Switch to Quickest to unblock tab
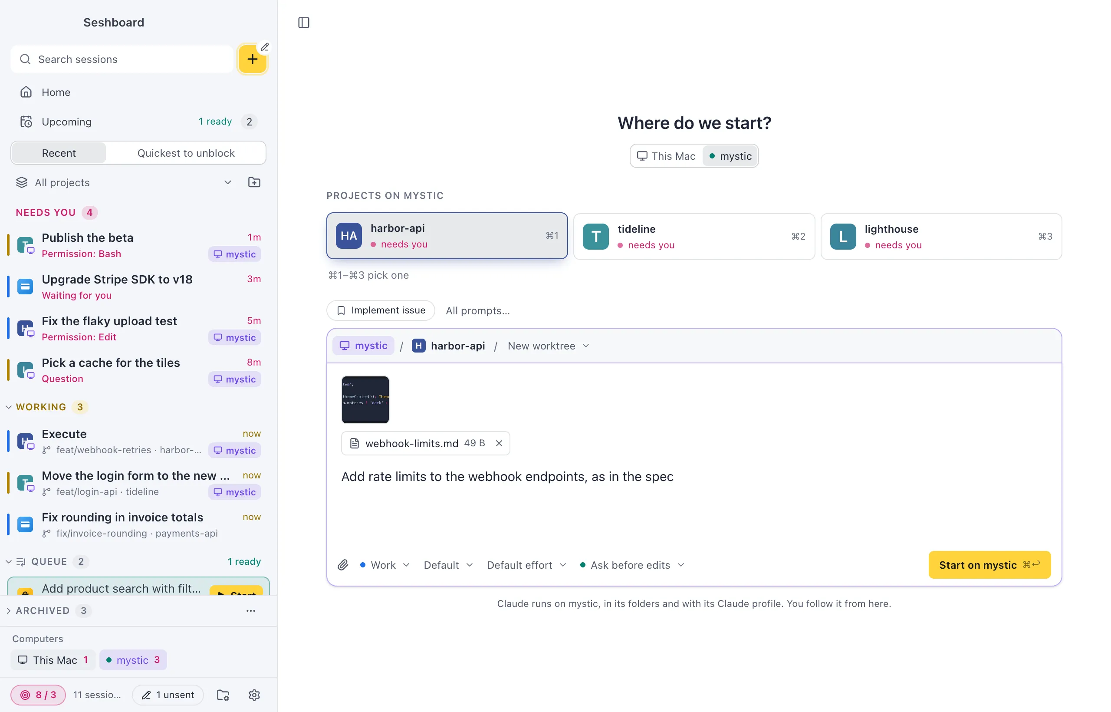The width and height of the screenshot is (1111, 712). [186, 153]
